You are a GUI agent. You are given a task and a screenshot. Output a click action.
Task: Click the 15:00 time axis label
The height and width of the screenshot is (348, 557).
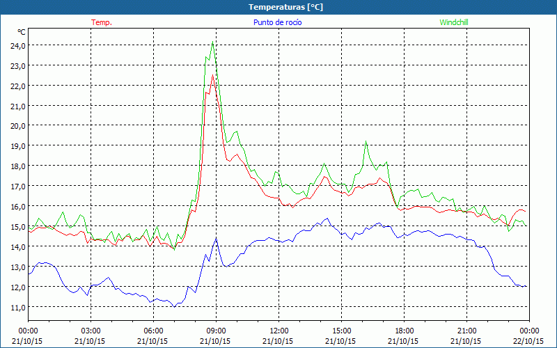341,331
